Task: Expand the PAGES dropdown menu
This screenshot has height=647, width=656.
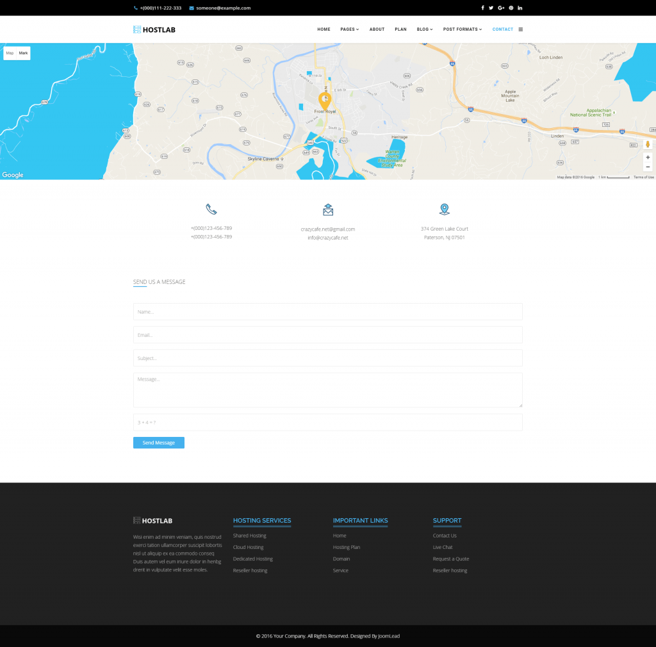Action: coord(349,29)
